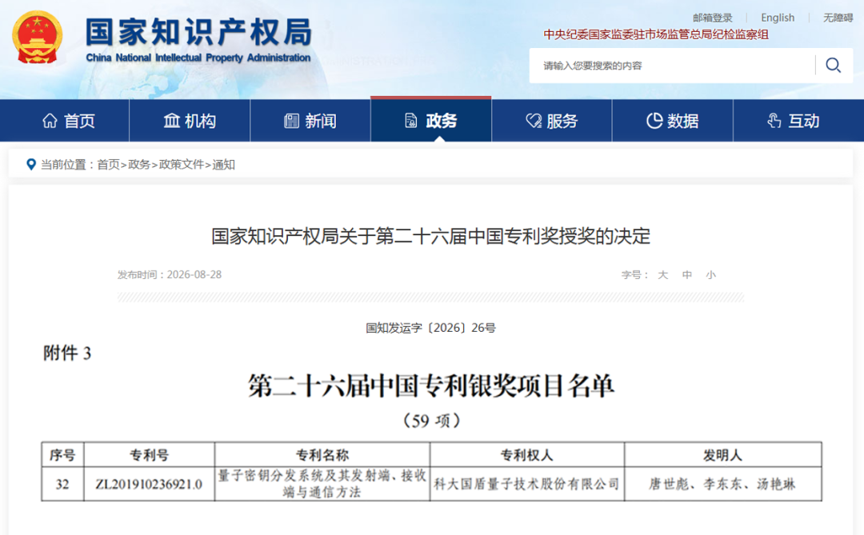Open the 无障碍 accessibility link
The height and width of the screenshot is (535, 864).
point(838,18)
